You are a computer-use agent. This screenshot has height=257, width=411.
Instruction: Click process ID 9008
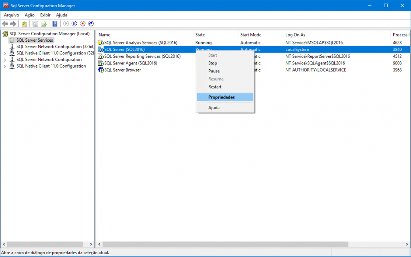(x=397, y=63)
